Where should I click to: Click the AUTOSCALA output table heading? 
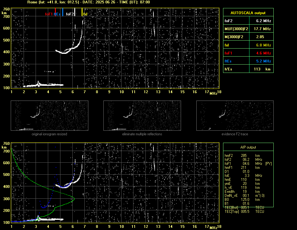(248, 13)
